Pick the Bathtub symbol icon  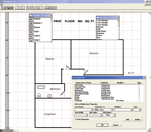coord(31,20)
